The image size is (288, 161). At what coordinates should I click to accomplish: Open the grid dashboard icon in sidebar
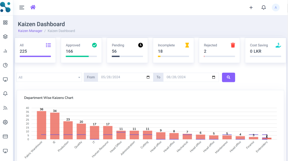5,22
